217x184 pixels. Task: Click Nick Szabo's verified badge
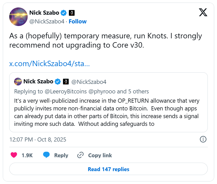[64, 13]
